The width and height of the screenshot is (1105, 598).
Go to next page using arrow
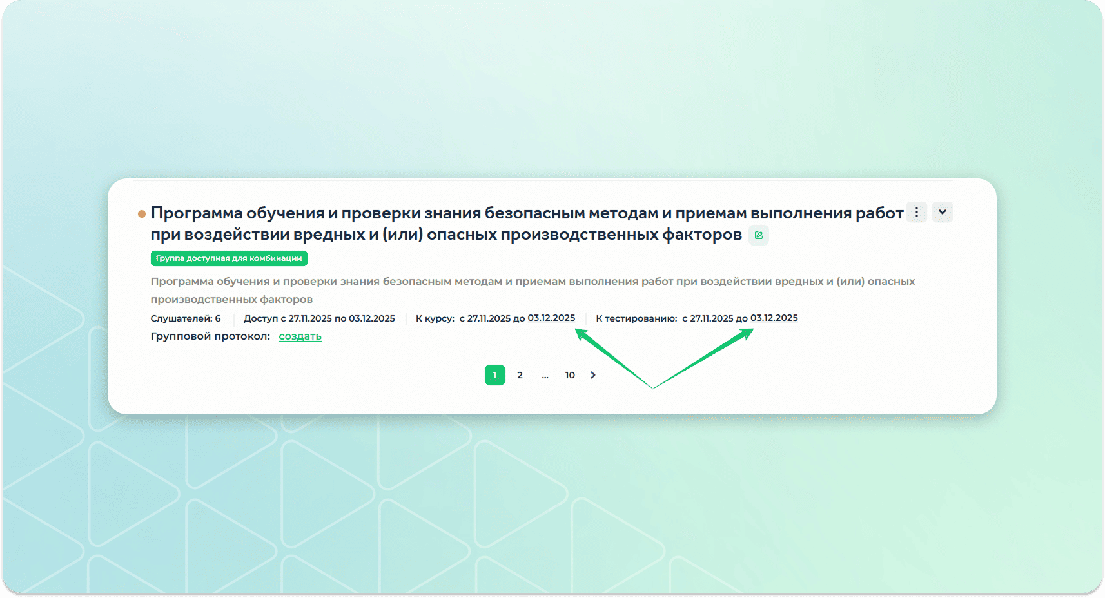[x=593, y=375]
